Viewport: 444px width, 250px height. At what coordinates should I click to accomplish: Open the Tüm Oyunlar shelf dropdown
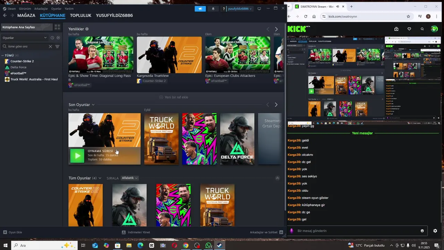[x=100, y=178]
